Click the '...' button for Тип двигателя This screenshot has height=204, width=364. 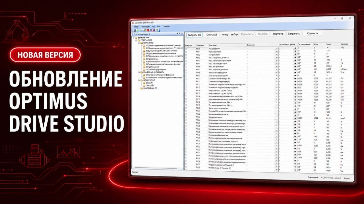[276, 55]
